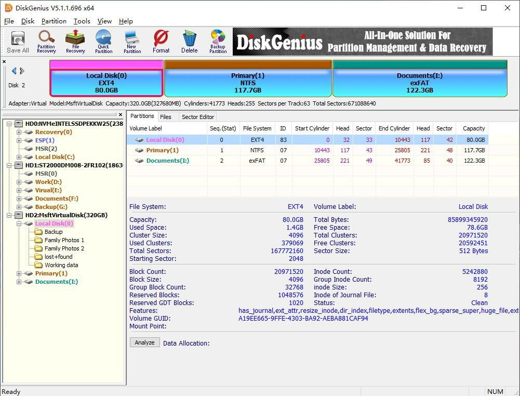This screenshot has width=520, height=396.
Task: Click the Analyze button
Action: (144, 342)
